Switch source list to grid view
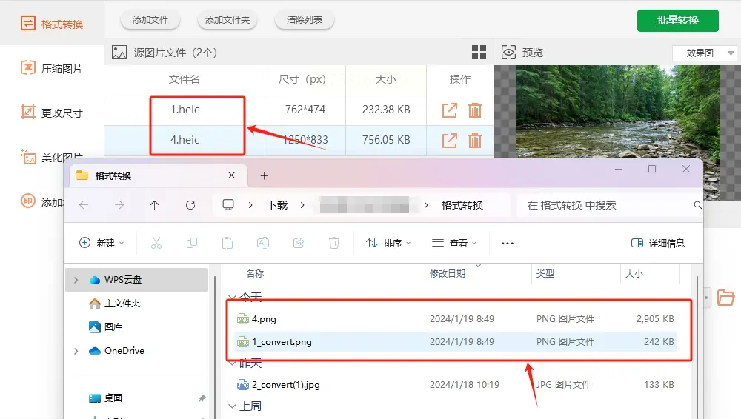 [x=479, y=53]
